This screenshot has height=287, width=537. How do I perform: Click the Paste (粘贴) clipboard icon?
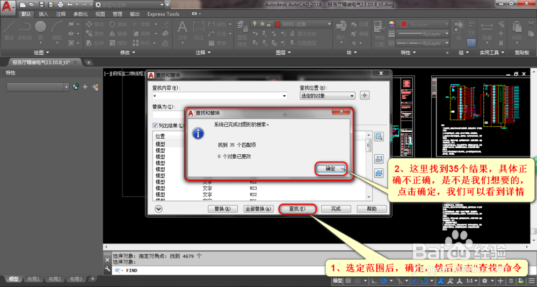(517, 31)
